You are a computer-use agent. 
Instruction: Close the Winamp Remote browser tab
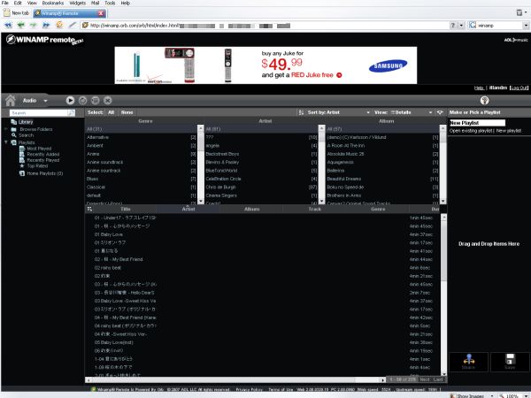pyautogui.click(x=101, y=13)
